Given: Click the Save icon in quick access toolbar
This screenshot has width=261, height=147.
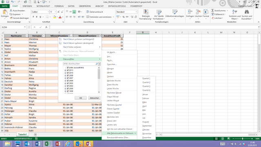Looking at the screenshot, I should click(8, 2).
